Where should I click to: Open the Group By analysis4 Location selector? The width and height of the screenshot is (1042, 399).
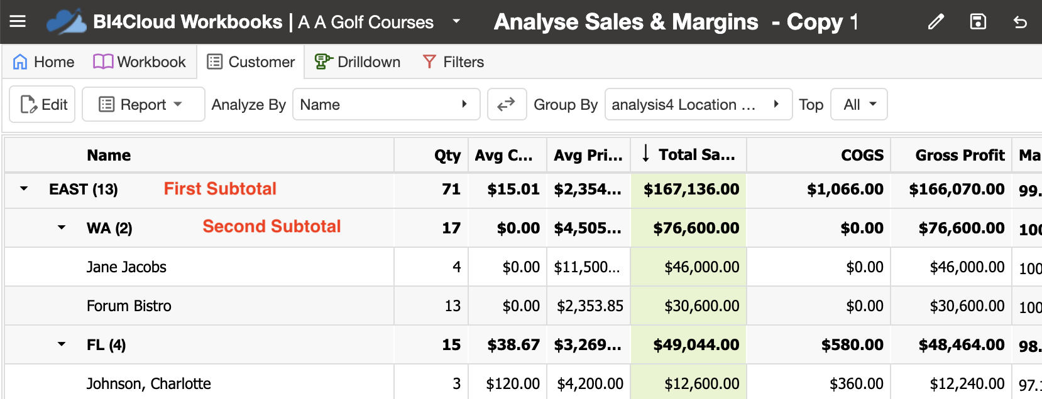coord(698,104)
